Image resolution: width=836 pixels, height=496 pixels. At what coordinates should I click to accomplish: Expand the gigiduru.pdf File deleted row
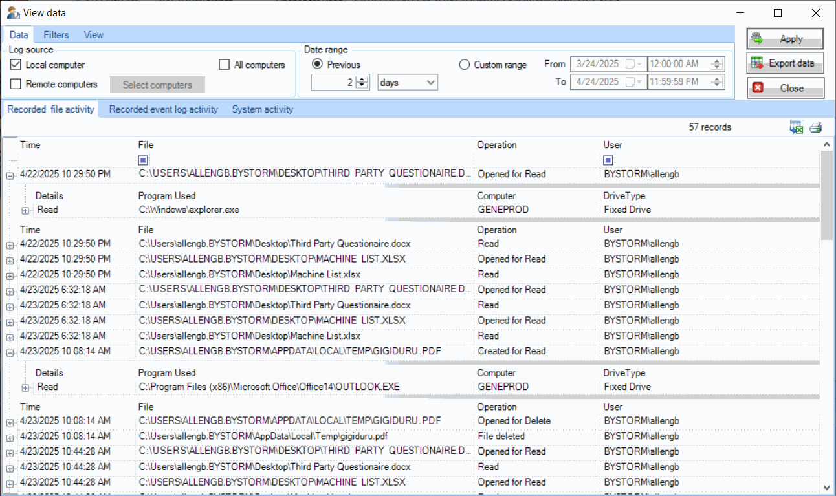[10, 437]
